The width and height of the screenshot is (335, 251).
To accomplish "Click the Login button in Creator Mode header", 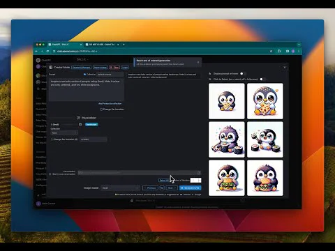I will coord(125,68).
